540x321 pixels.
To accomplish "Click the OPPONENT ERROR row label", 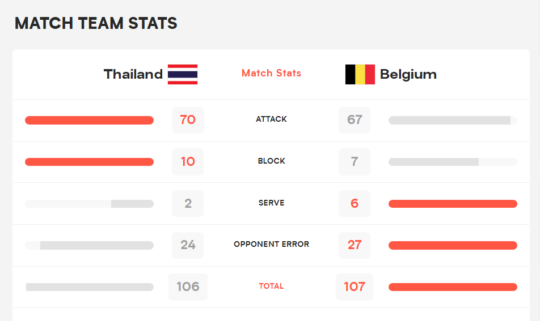I will 271,245.
